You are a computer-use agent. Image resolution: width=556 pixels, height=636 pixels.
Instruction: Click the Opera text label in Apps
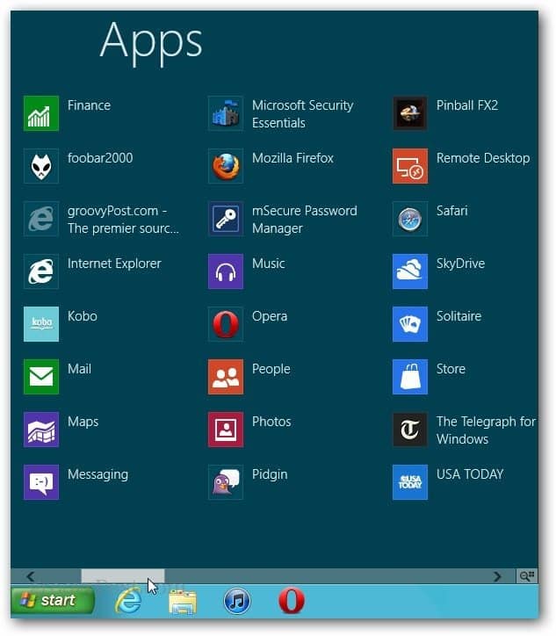point(270,317)
